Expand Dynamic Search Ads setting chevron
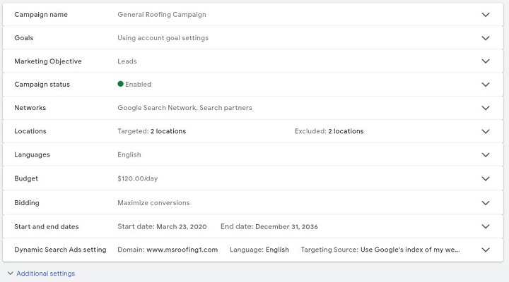The image size is (509, 282). (x=486, y=250)
